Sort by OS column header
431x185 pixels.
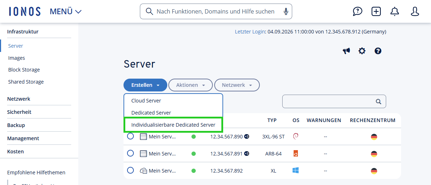click(296, 120)
